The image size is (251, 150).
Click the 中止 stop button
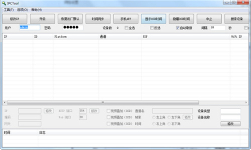tap(209, 19)
